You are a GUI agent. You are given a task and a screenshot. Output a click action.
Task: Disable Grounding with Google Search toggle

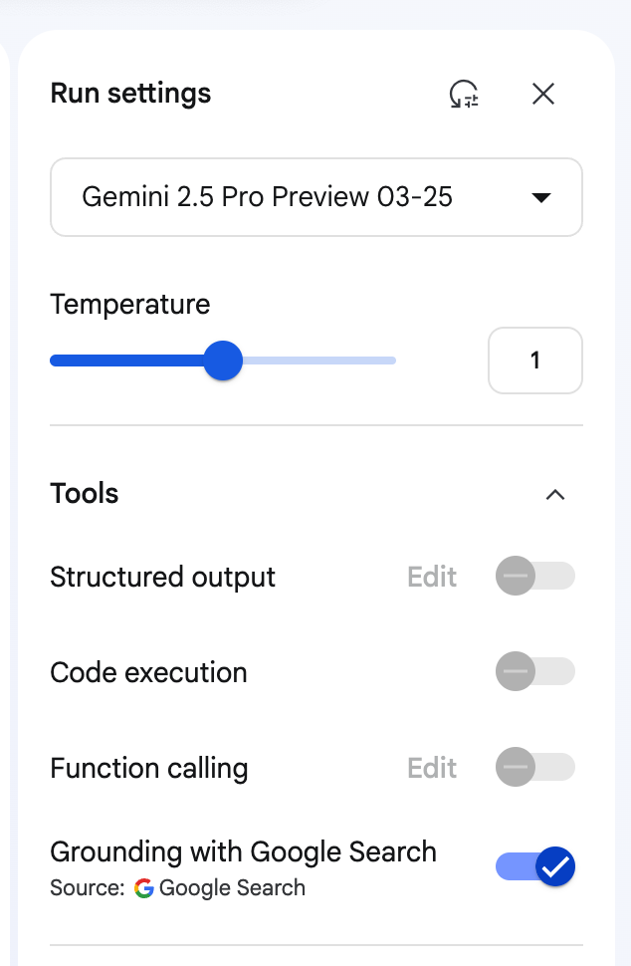(535, 866)
